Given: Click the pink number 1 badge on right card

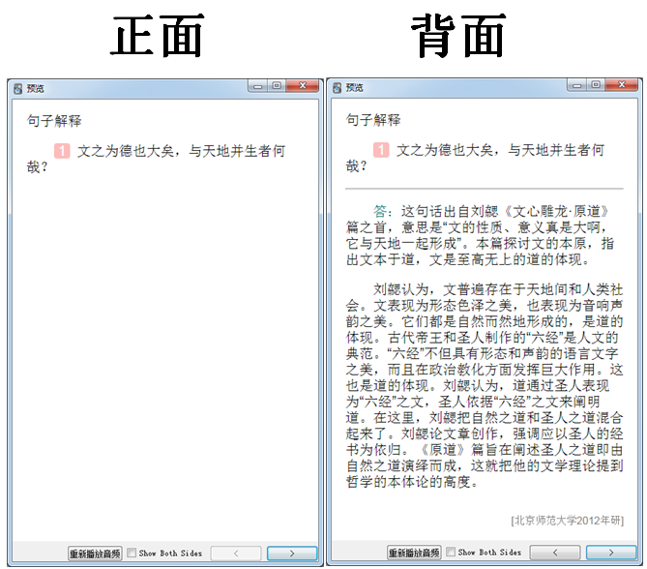Looking at the screenshot, I should [x=381, y=150].
